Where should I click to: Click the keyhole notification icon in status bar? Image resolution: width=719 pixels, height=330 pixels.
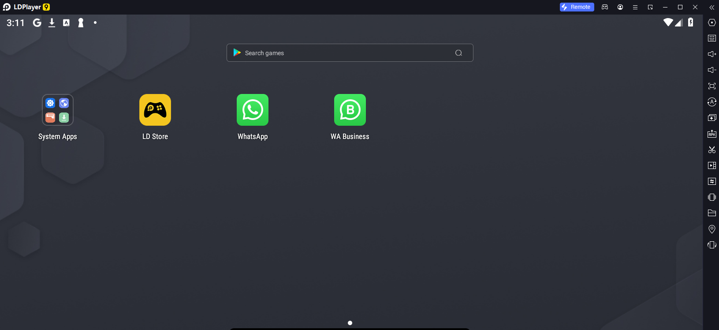81,22
